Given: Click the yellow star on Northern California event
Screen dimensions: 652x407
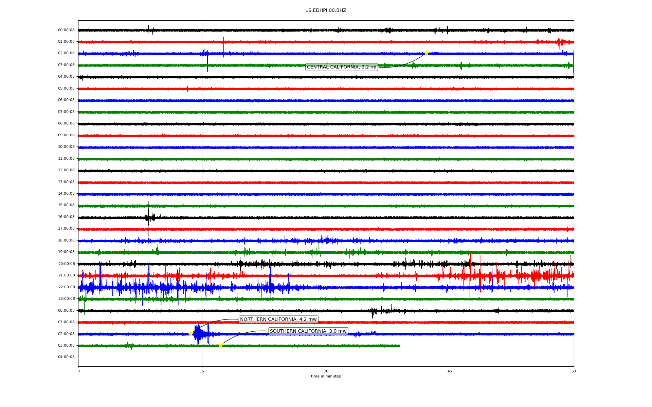Looking at the screenshot, I should point(191,334).
